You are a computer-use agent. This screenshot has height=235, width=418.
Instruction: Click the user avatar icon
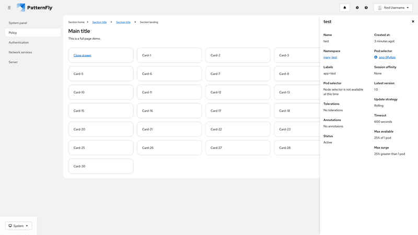coord(380,8)
